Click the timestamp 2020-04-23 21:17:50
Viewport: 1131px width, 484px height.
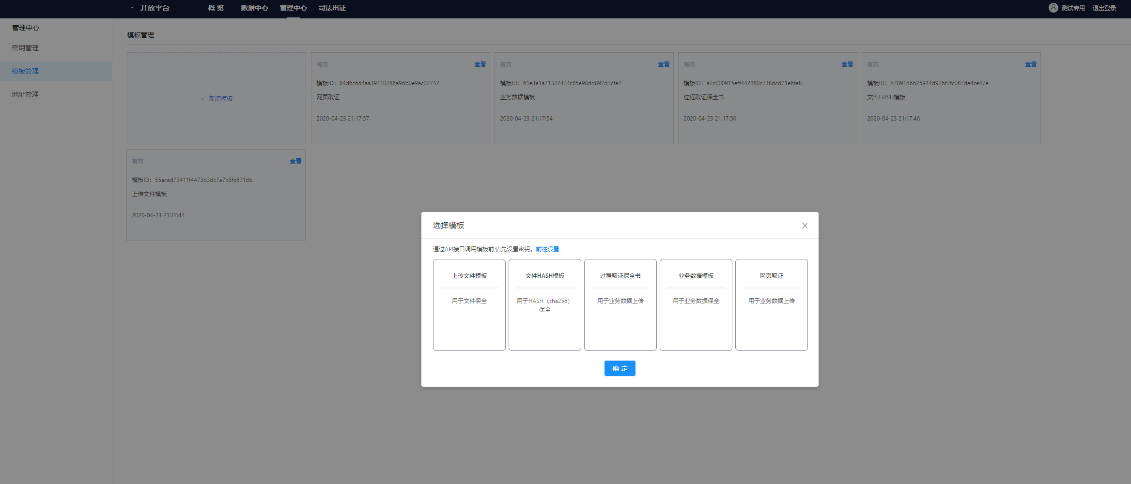pyautogui.click(x=710, y=119)
